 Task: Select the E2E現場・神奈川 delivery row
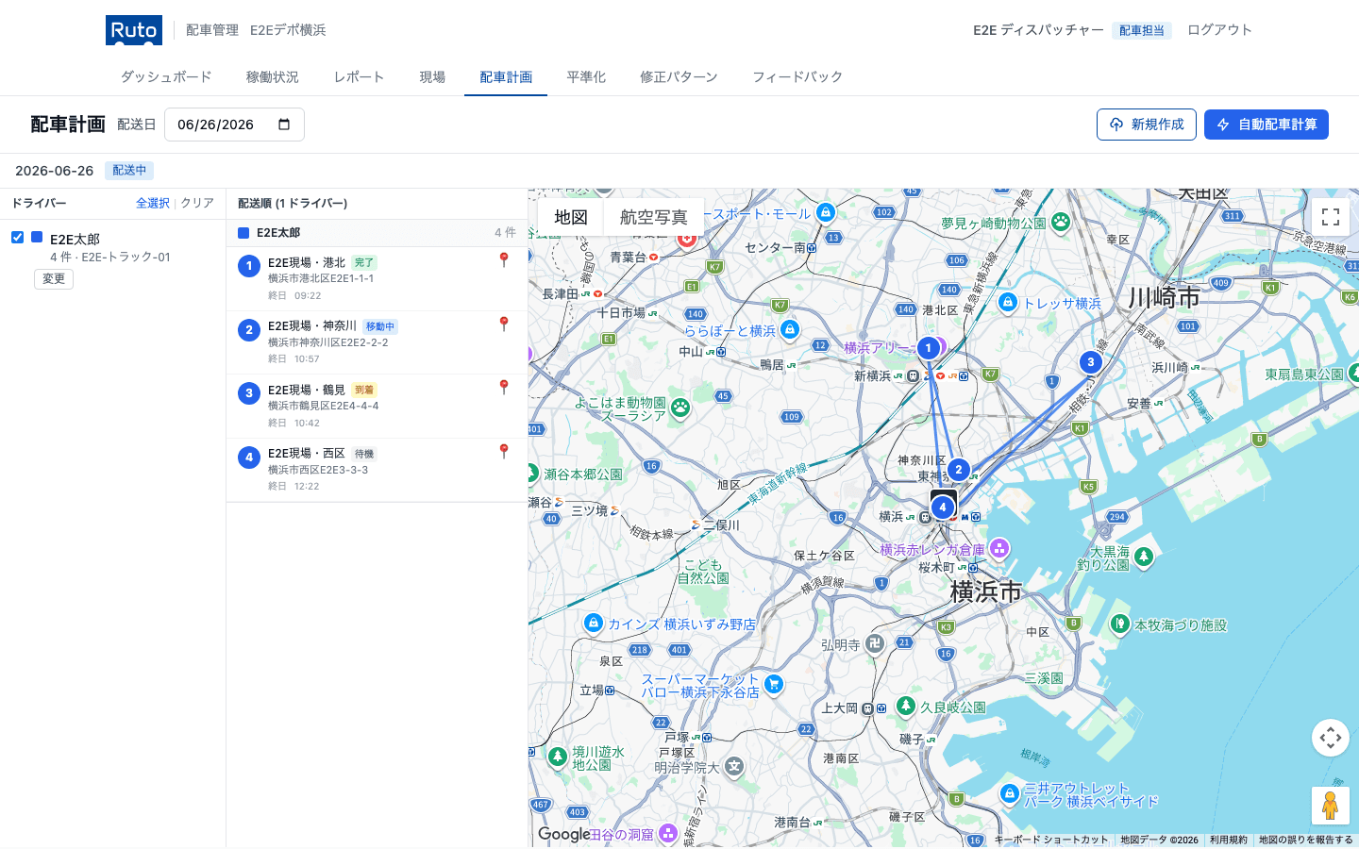377,342
